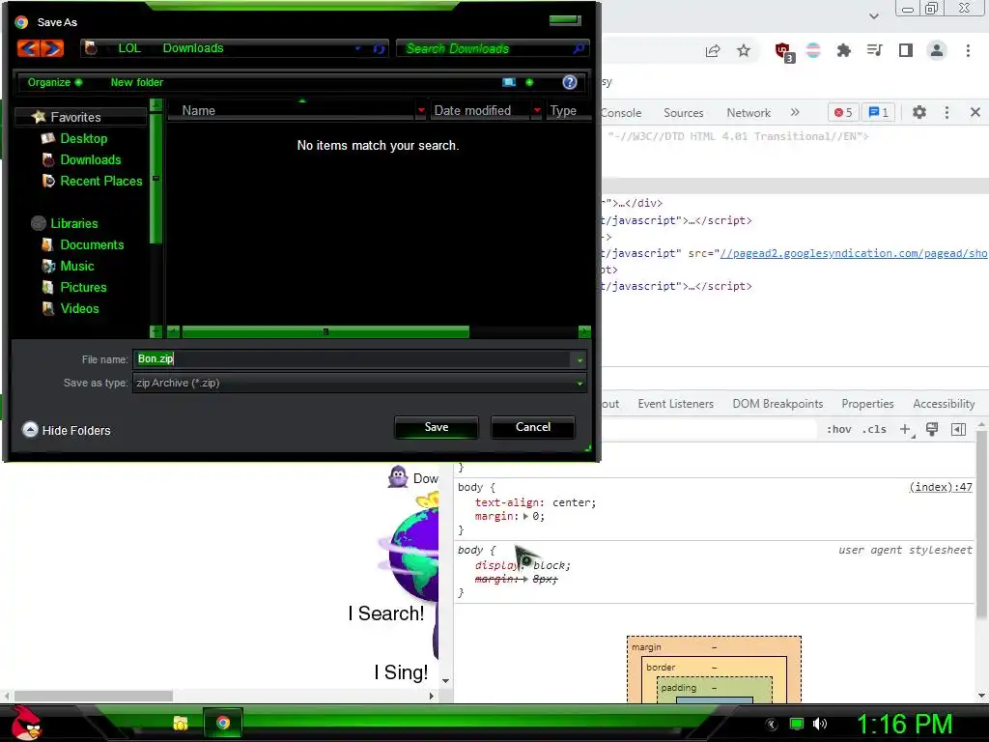The width and height of the screenshot is (989, 742).
Task: Open DevTools settings gear
Action: pyautogui.click(x=919, y=112)
